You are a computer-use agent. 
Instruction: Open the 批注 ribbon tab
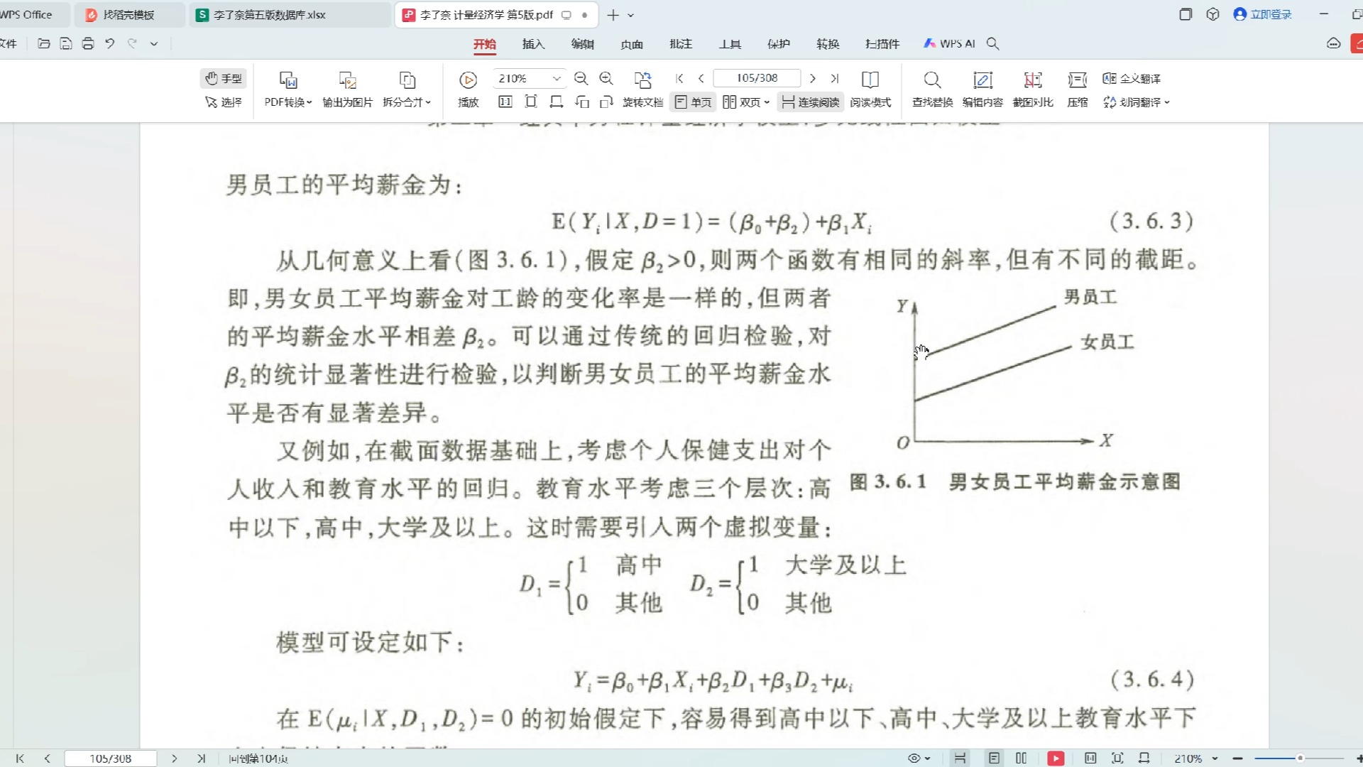pyautogui.click(x=681, y=44)
